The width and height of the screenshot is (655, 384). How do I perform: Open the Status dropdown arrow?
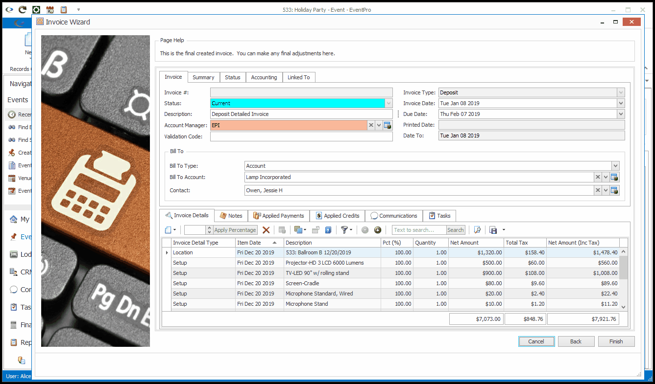(x=389, y=103)
